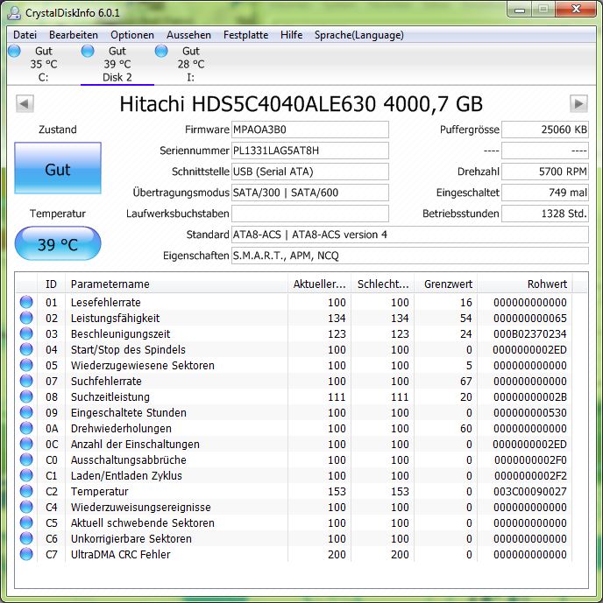Click status orb for 01 Lesefehlerrate
This screenshot has width=603, height=603.
tap(26, 302)
